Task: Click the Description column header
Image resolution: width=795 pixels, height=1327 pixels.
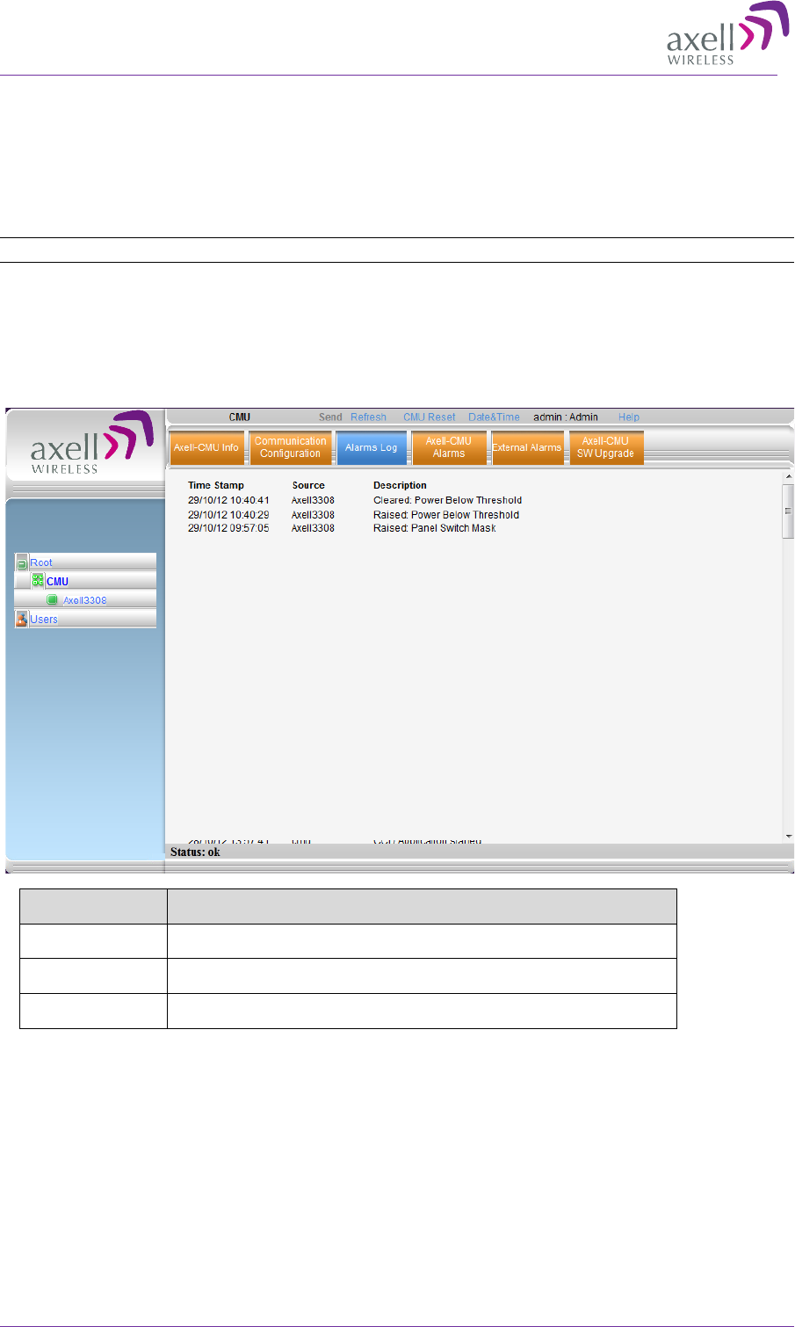Action: (x=400, y=485)
